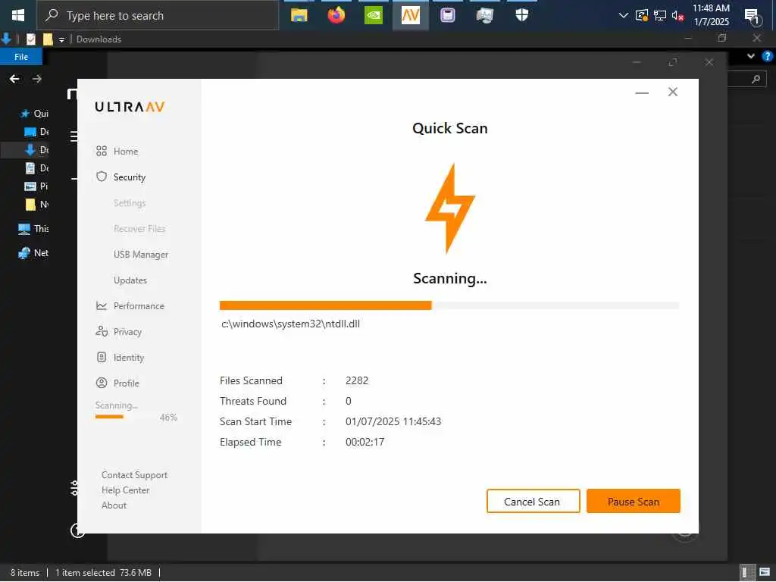Go forward in File Explorer
Screen dimensions: 776x582
point(36,79)
